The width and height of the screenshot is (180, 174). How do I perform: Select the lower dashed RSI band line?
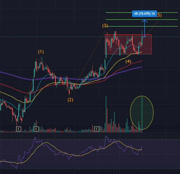[90, 168]
